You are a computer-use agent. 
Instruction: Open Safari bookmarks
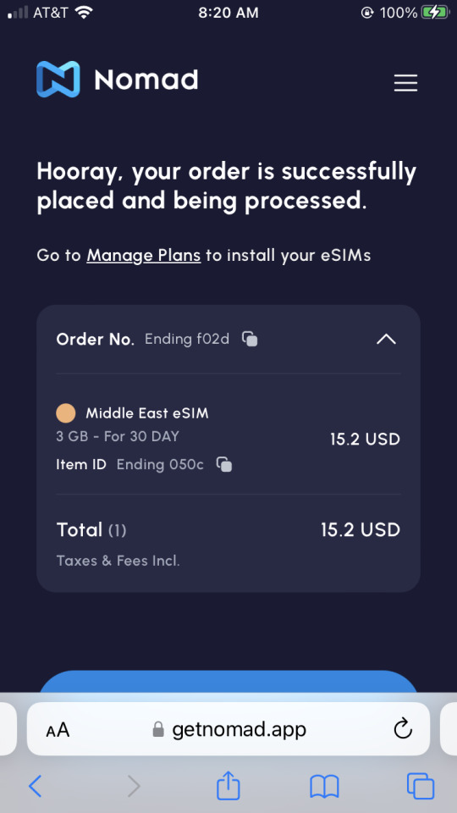[x=324, y=786]
